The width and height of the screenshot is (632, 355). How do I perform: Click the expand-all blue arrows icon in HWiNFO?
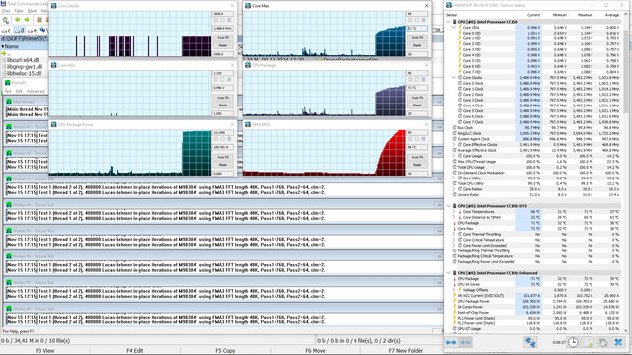tap(451, 342)
